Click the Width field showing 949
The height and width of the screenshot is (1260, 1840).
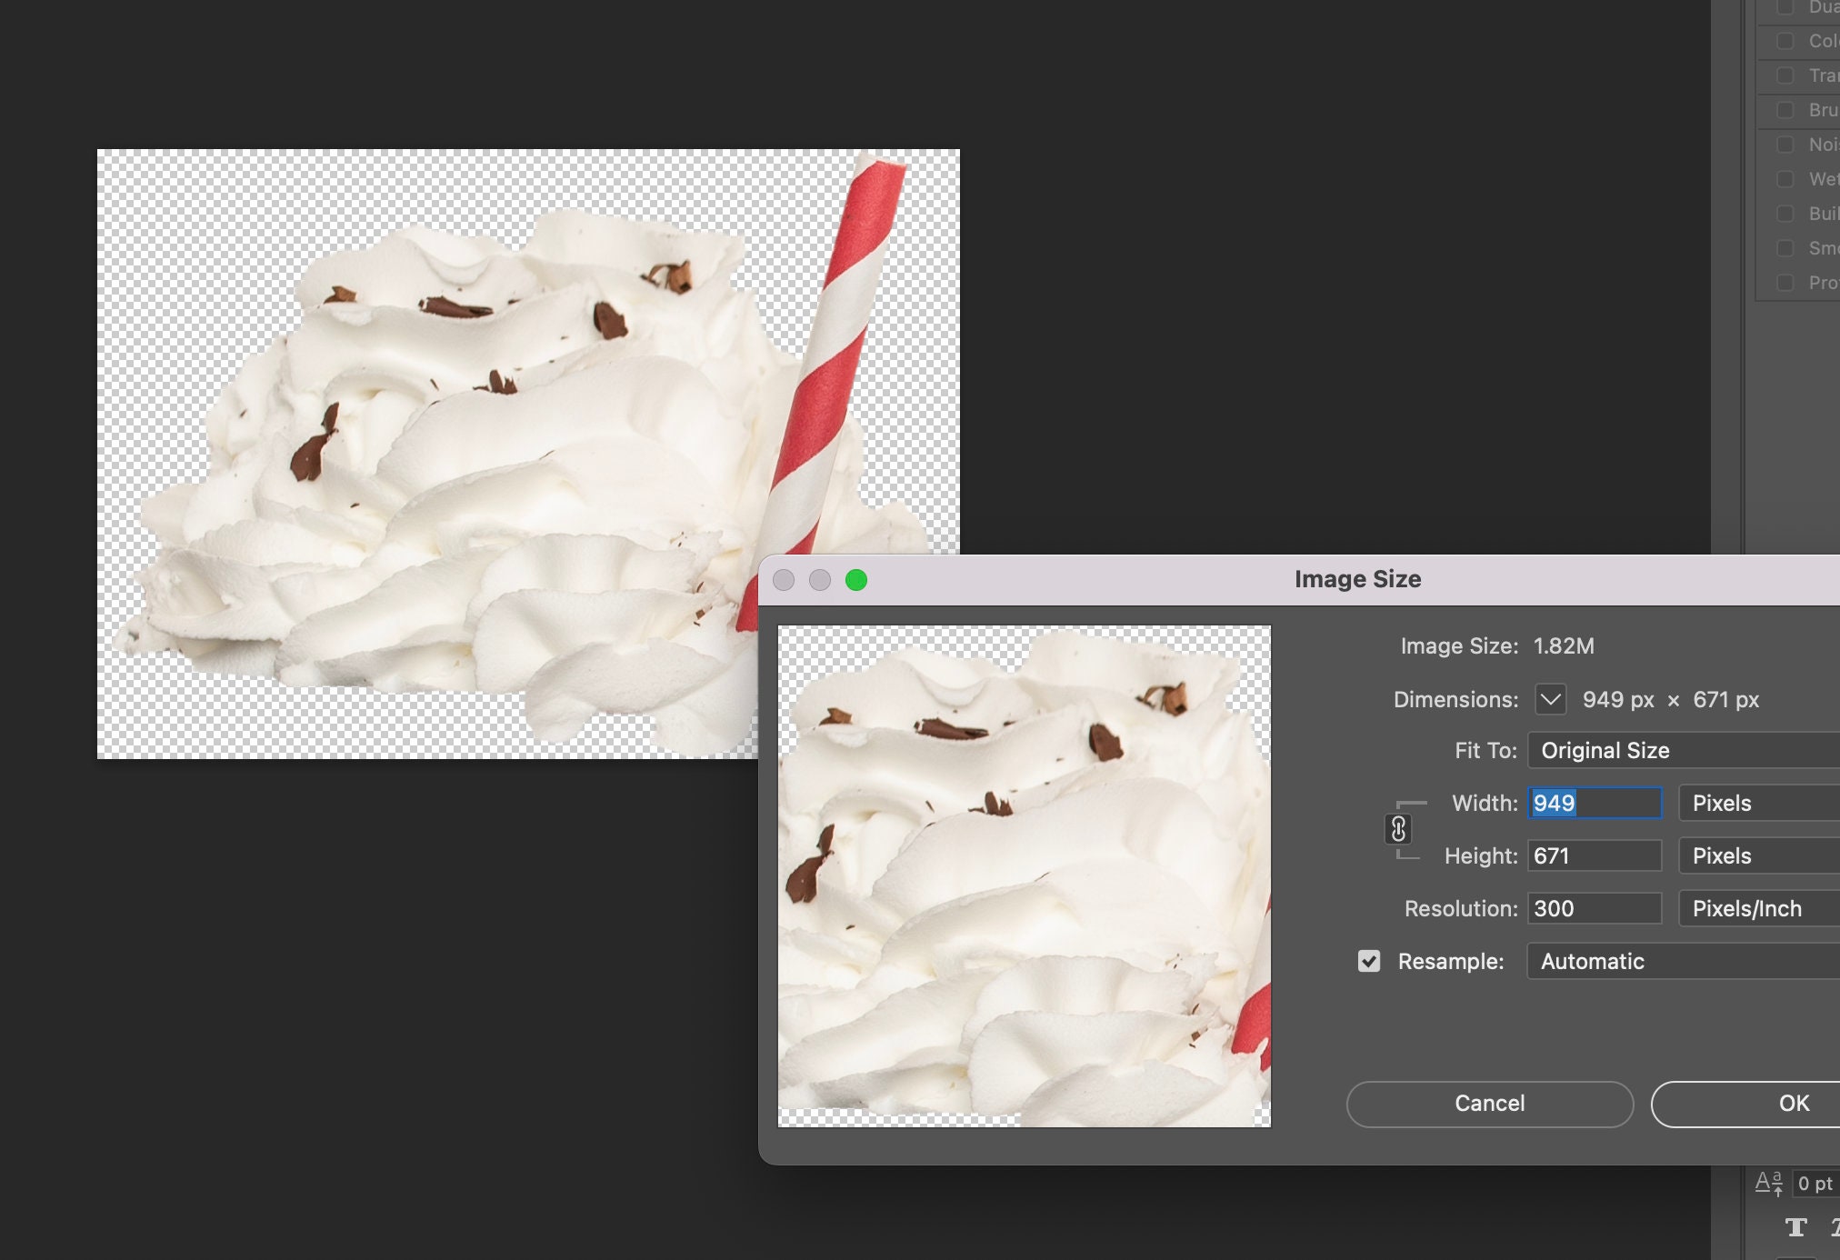tap(1595, 803)
